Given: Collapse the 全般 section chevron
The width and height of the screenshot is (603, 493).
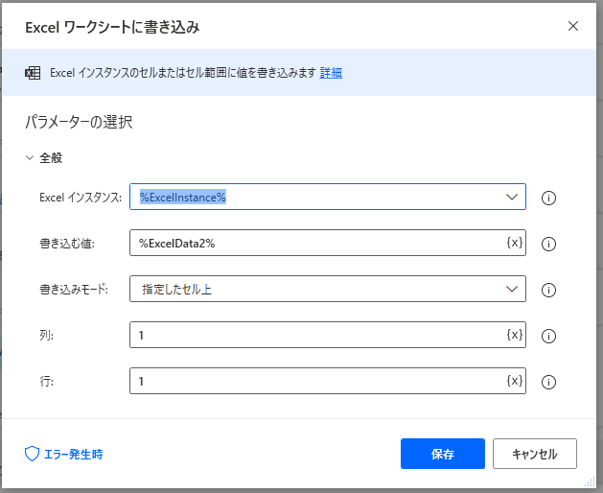Looking at the screenshot, I should tap(29, 158).
